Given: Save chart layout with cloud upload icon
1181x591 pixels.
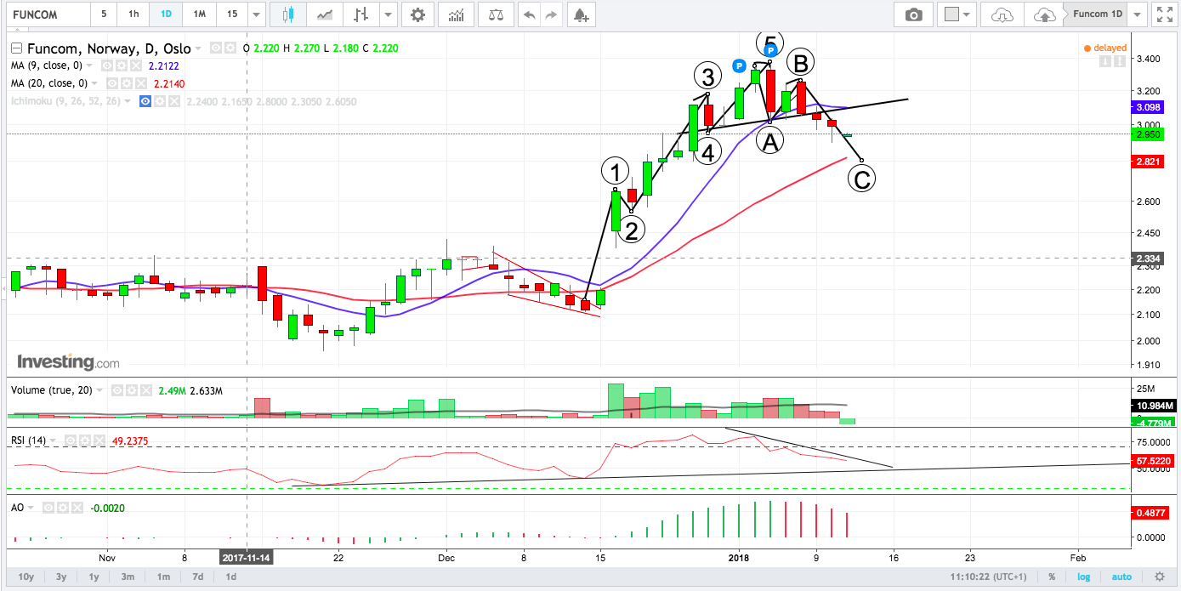Looking at the screenshot, I should point(1043,14).
